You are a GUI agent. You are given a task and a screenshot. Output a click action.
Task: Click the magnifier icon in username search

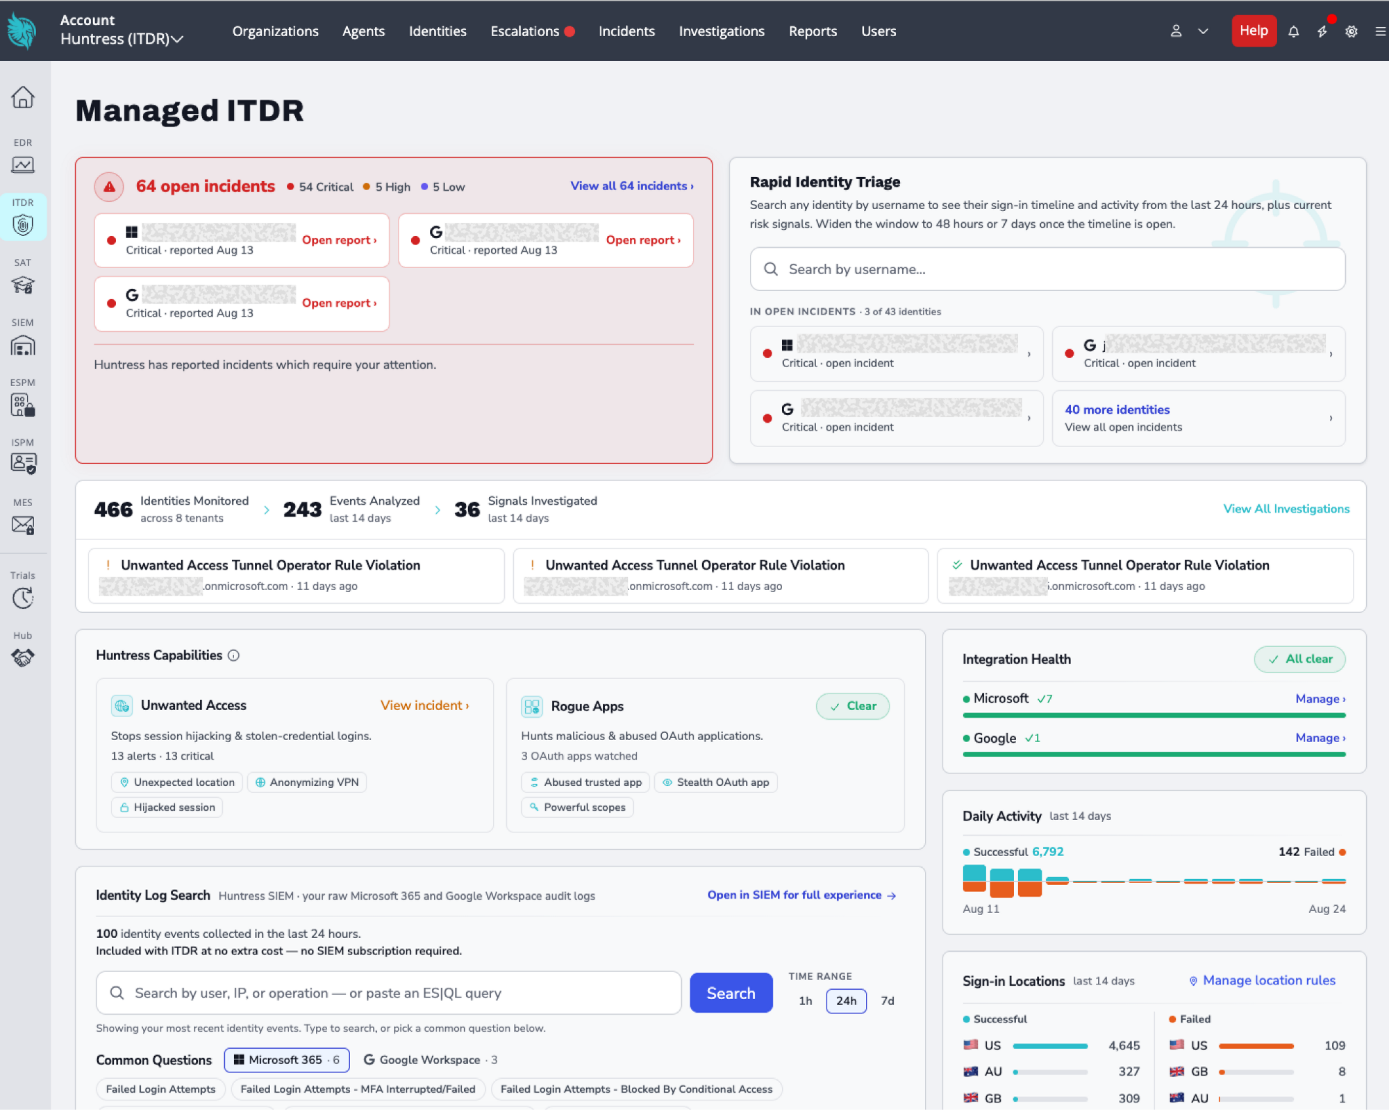click(x=771, y=269)
